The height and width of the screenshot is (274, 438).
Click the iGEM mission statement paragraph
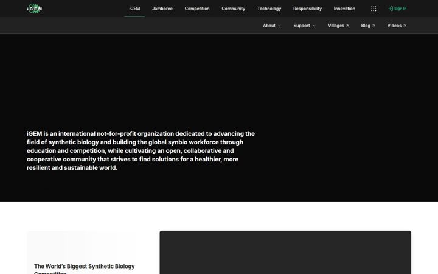pos(141,151)
